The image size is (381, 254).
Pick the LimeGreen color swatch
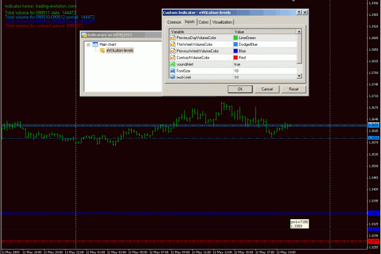click(x=235, y=38)
